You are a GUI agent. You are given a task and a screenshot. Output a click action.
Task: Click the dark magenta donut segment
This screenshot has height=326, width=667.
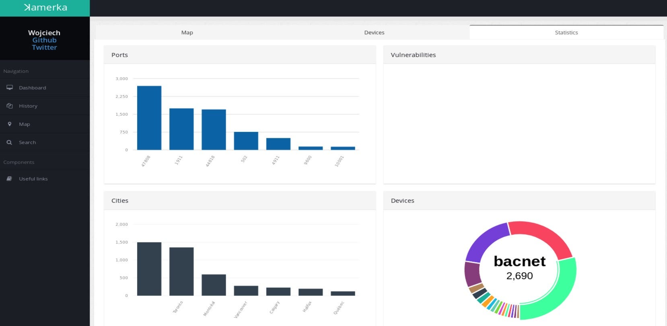473,274
